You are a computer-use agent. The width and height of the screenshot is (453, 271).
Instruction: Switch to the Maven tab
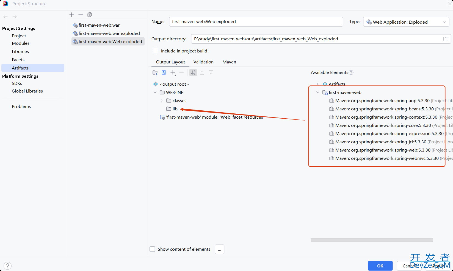tap(229, 62)
